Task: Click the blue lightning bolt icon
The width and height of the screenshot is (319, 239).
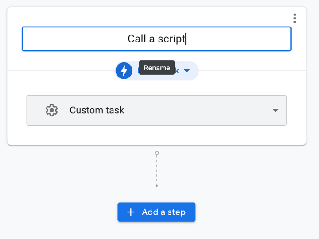Action: [x=124, y=71]
